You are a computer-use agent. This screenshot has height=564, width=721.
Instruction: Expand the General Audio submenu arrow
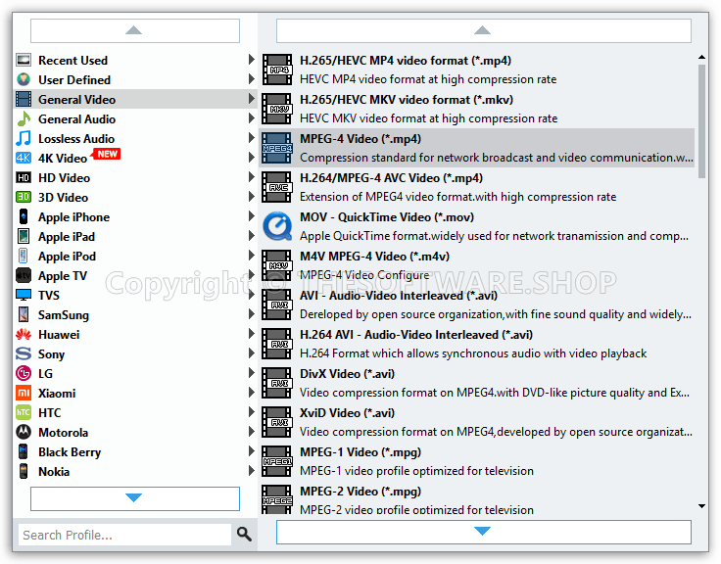252,118
